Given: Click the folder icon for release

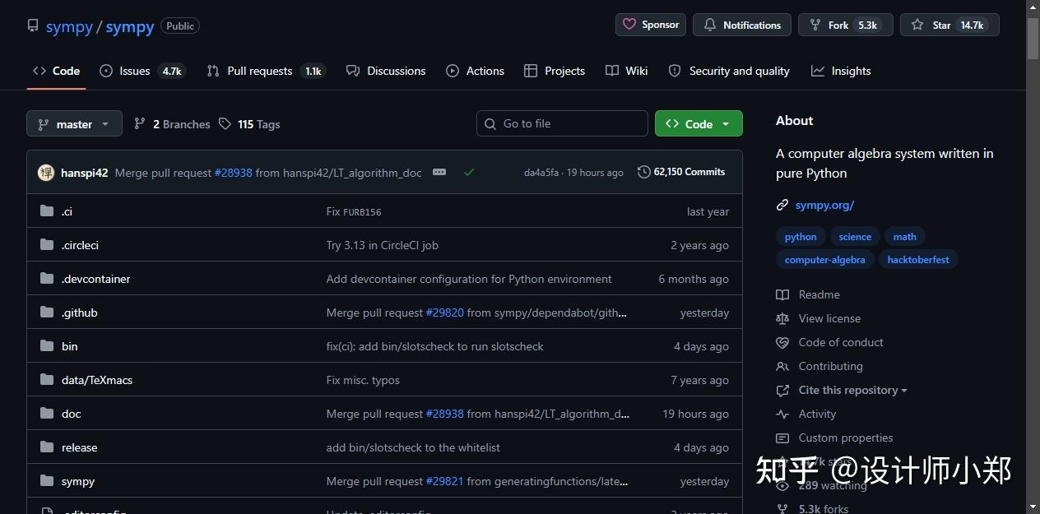Looking at the screenshot, I should tap(47, 447).
